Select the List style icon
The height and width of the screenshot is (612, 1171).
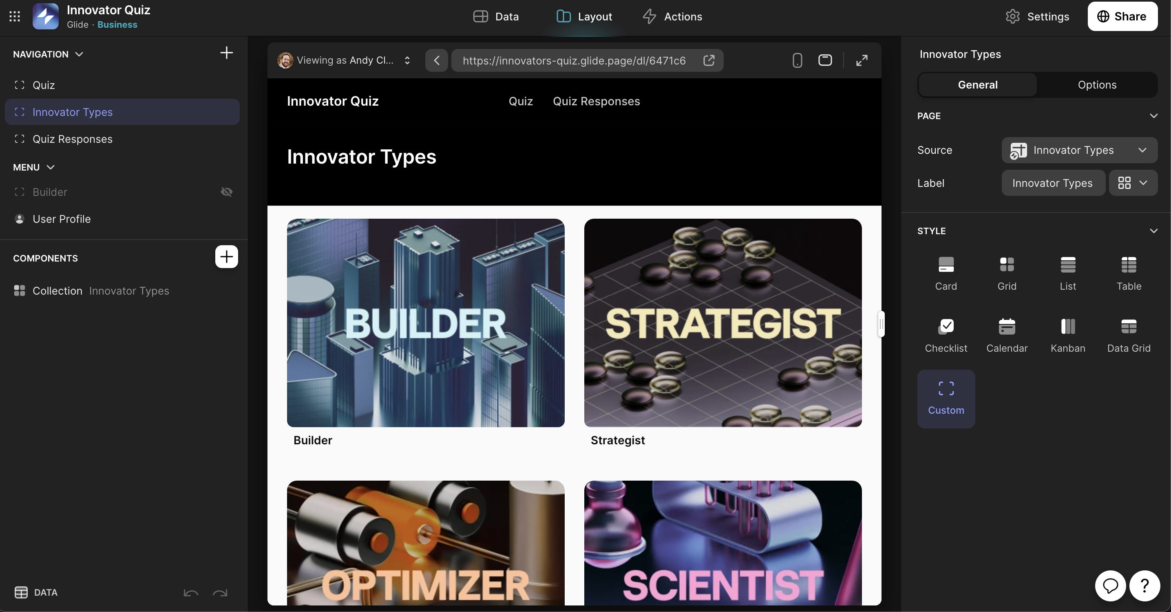(1068, 273)
